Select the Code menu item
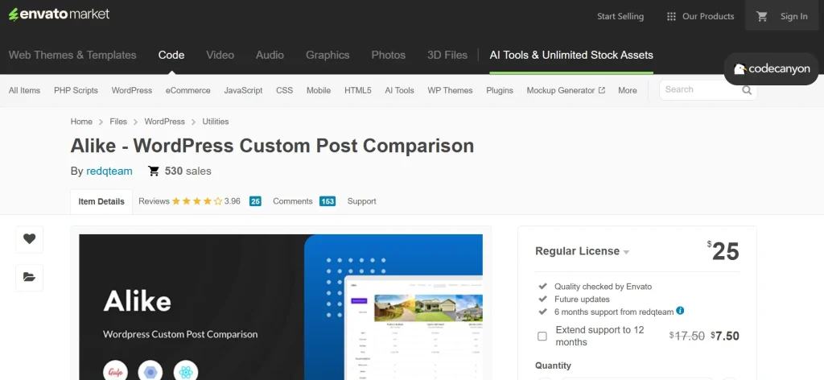The width and height of the screenshot is (824, 380). [x=171, y=56]
